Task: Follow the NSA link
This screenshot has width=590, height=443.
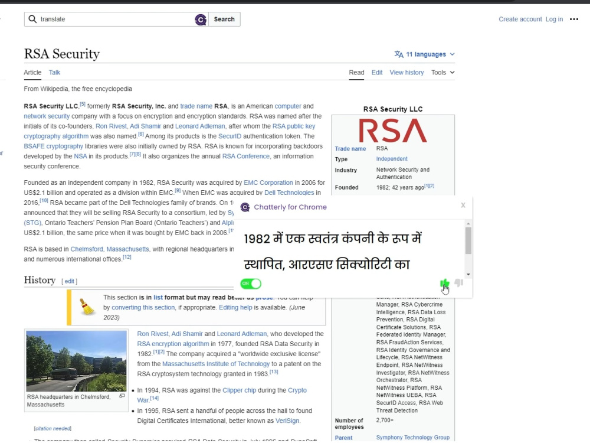Action: click(x=80, y=157)
